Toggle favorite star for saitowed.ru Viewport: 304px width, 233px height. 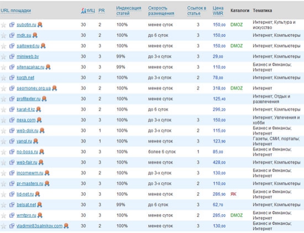(x=3, y=46)
